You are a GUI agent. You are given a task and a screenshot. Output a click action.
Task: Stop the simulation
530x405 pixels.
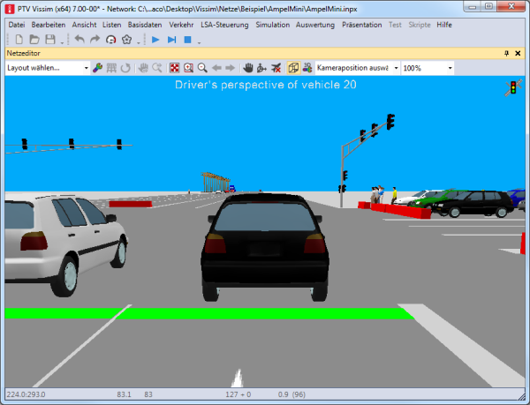coord(188,40)
